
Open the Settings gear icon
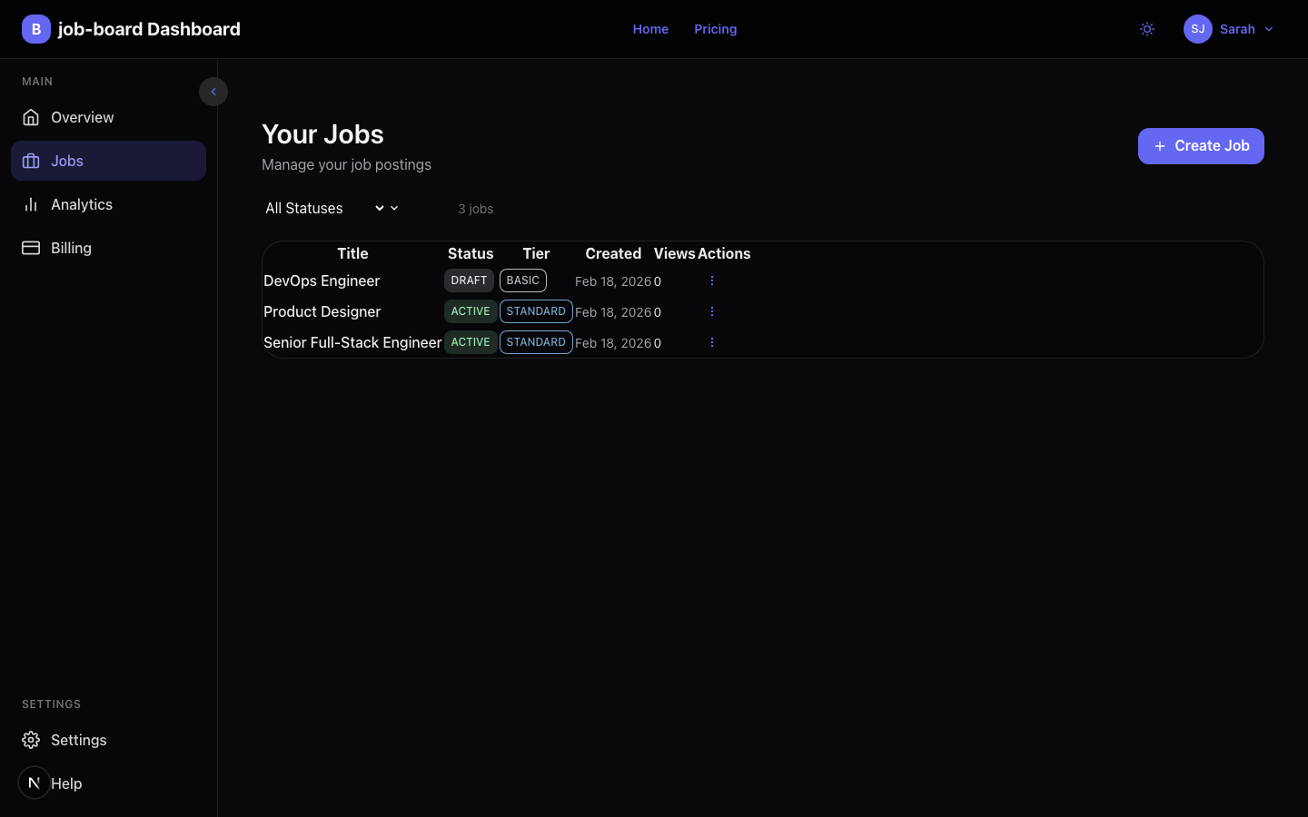tap(31, 740)
